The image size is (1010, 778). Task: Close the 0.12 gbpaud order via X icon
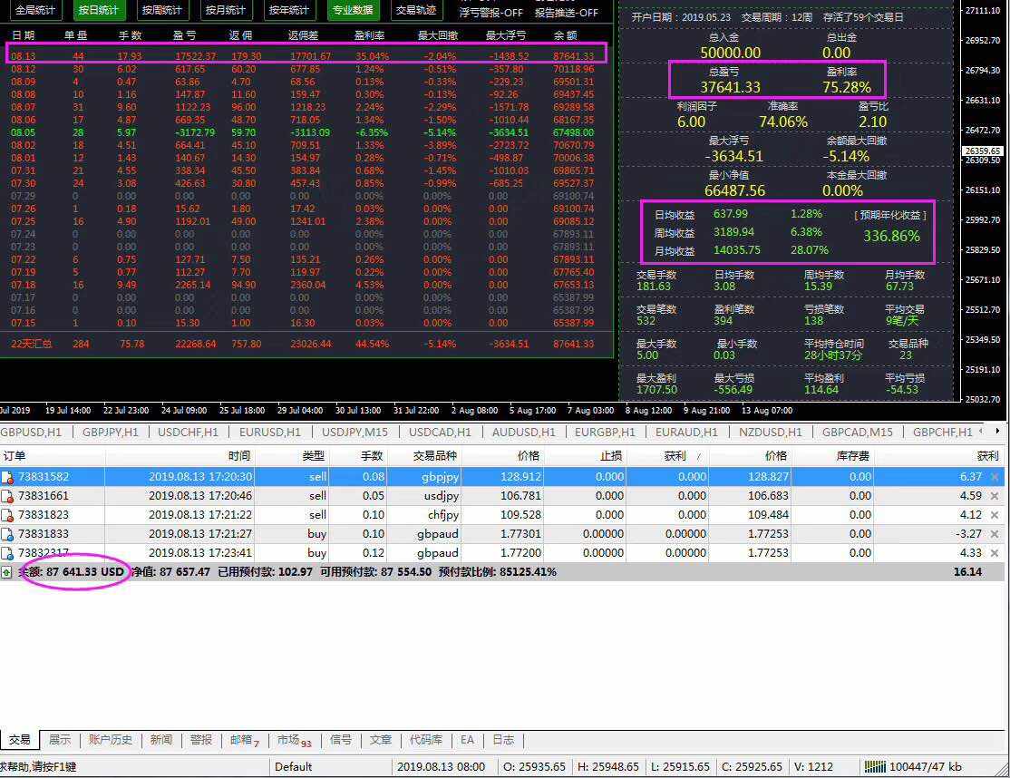click(x=995, y=553)
